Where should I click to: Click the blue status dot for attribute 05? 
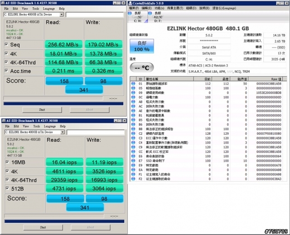click(133, 88)
